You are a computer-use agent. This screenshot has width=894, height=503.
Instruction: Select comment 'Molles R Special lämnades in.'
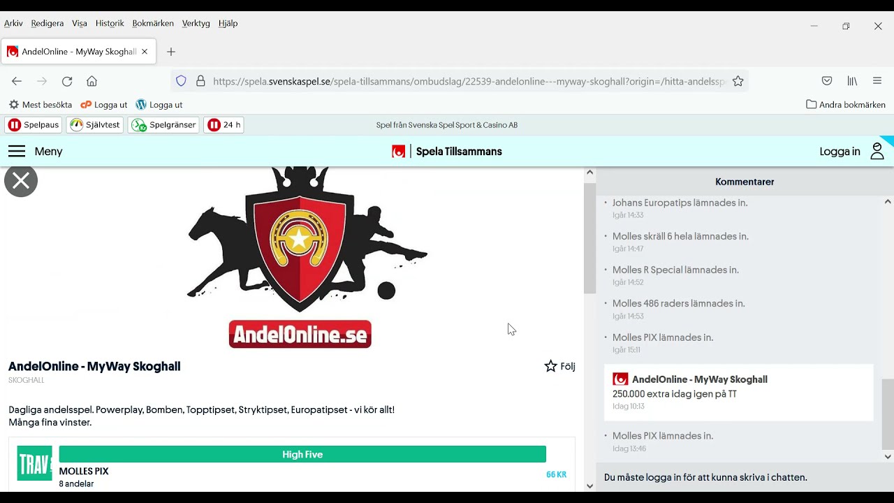coord(675,270)
